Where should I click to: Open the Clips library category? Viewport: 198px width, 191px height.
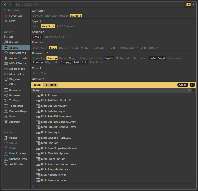pos(10,85)
